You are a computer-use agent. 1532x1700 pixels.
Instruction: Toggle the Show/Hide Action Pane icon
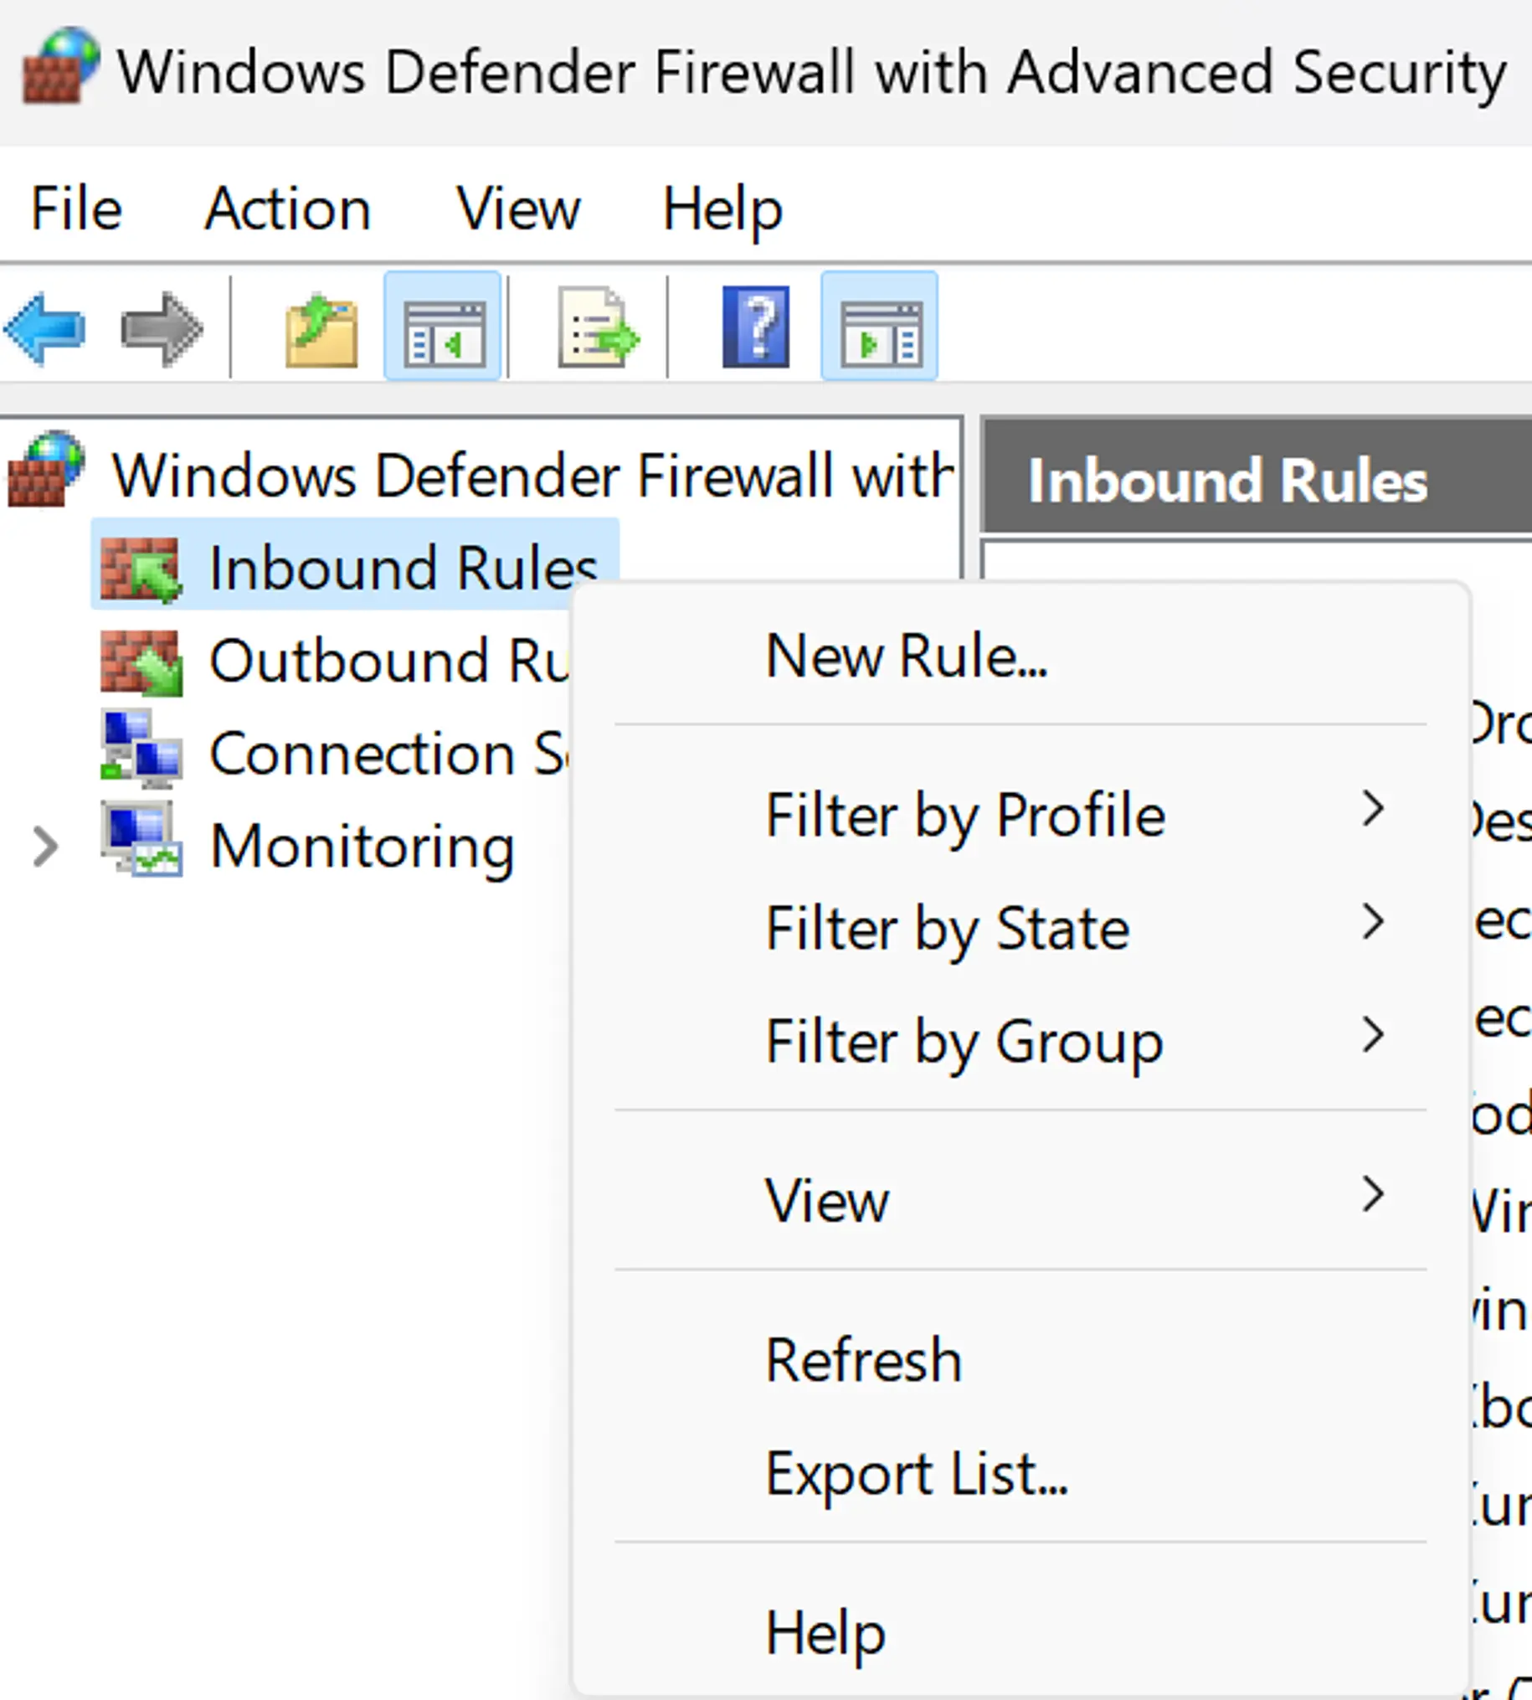click(x=880, y=327)
